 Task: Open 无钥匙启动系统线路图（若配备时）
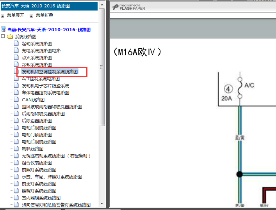[56, 156]
